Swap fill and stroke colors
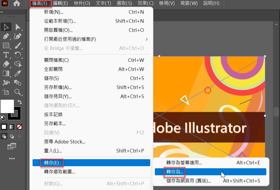The height and width of the screenshot is (190, 280). 19,102
